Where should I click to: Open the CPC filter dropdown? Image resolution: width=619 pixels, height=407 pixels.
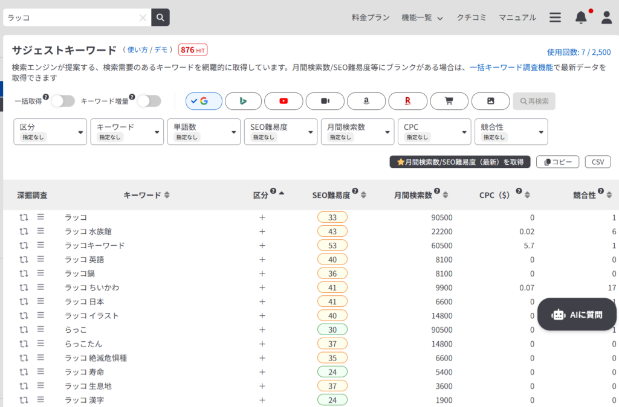pyautogui.click(x=434, y=132)
